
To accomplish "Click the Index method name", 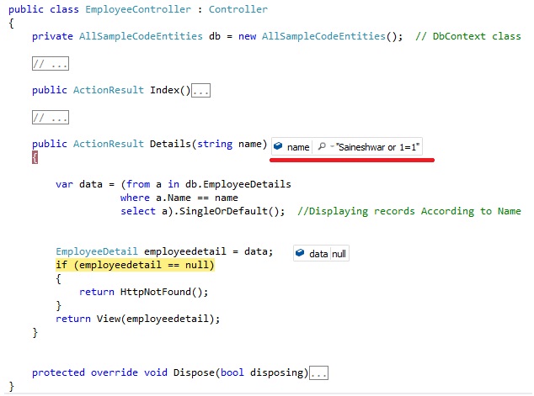I will 164,90.
